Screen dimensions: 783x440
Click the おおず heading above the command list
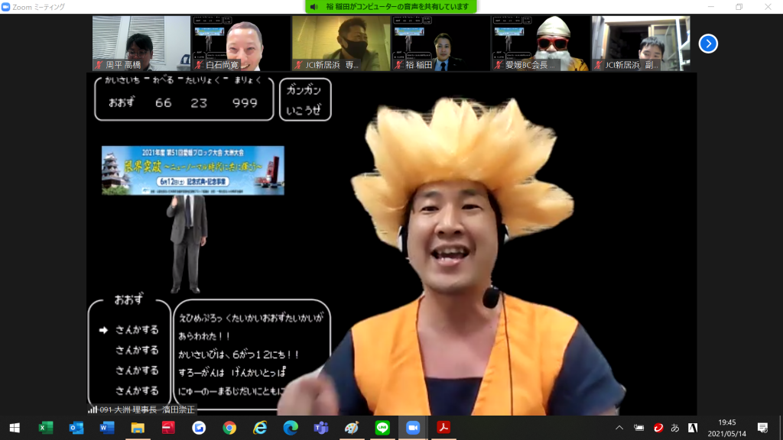pos(128,299)
